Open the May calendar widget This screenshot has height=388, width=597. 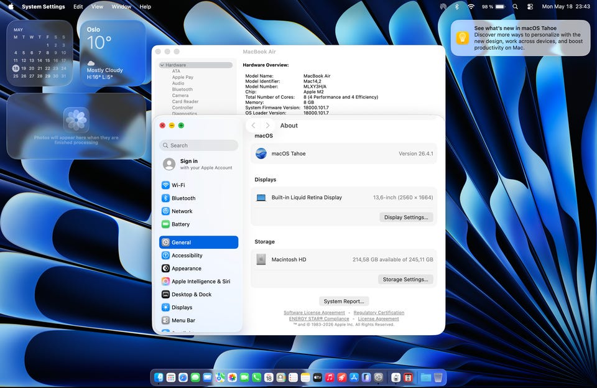pos(40,53)
